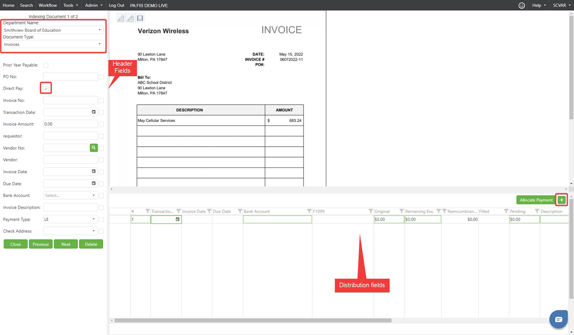
Task: Open the Admin menu
Action: (x=94, y=5)
